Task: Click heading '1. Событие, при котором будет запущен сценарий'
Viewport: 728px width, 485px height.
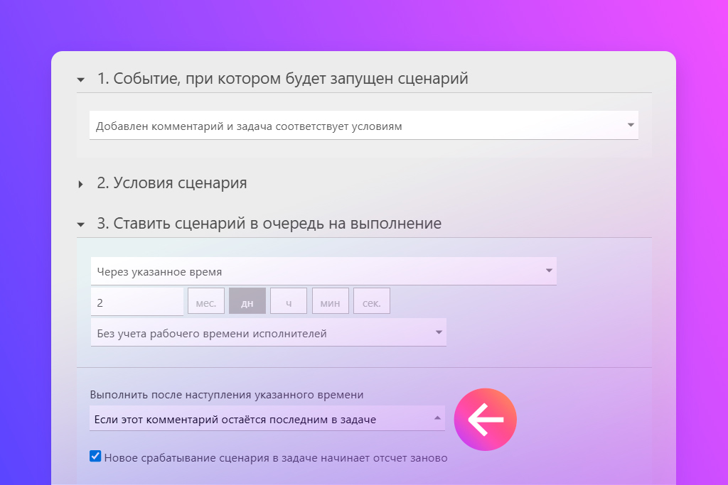Action: (x=282, y=79)
